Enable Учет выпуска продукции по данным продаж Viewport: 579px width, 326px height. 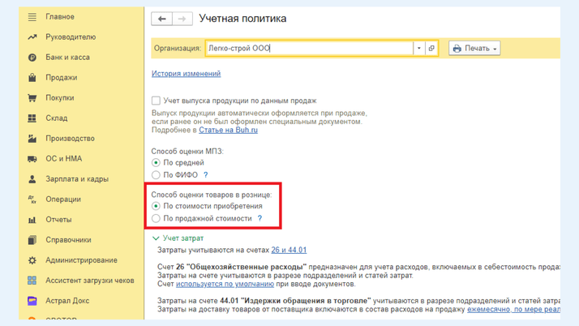[156, 101]
